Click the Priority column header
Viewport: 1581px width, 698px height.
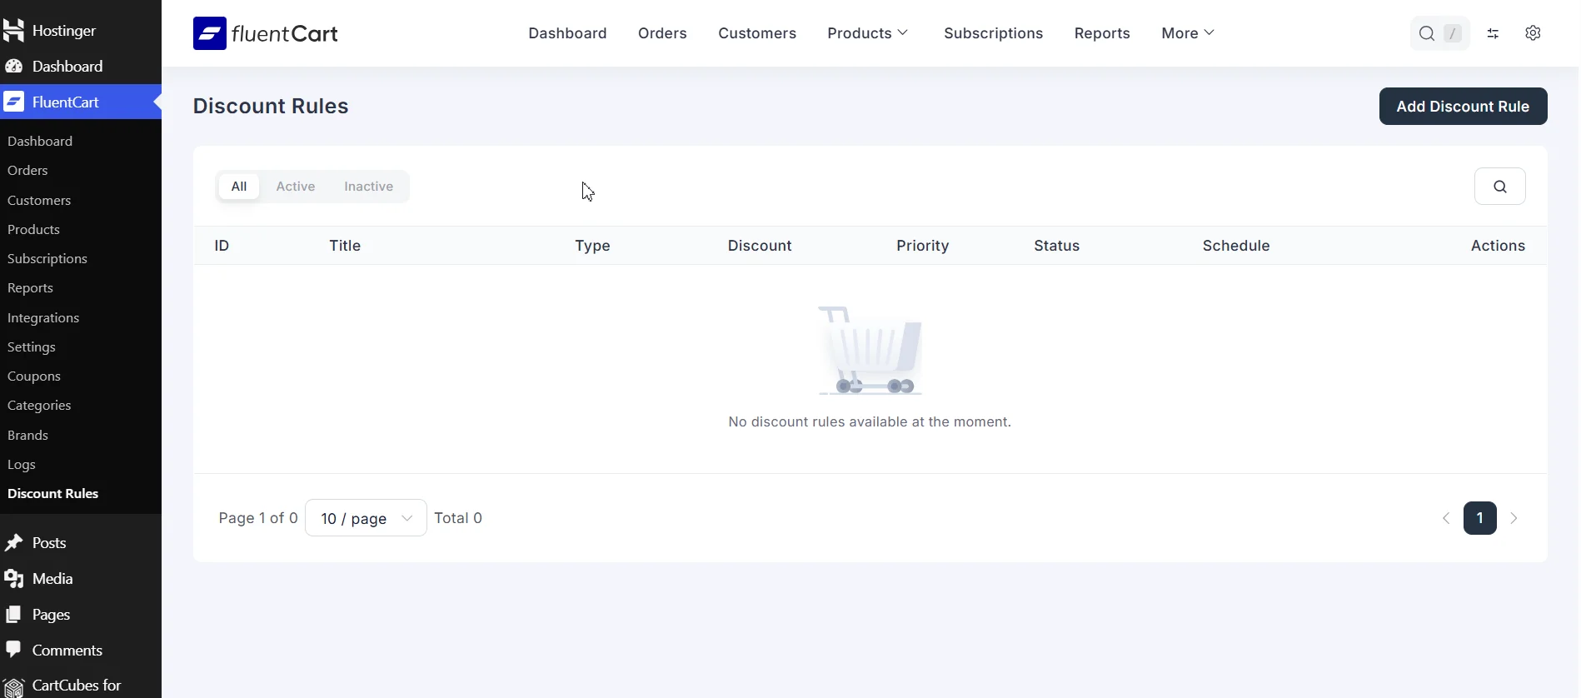pos(923,246)
